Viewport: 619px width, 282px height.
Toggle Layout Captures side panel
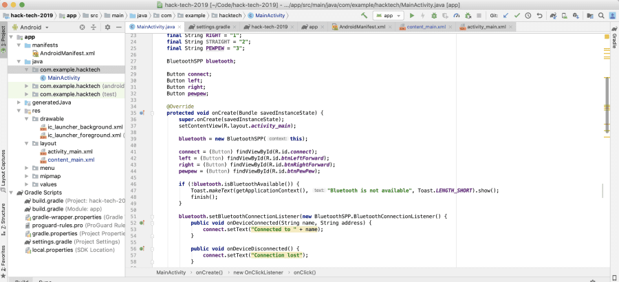pos(3,170)
